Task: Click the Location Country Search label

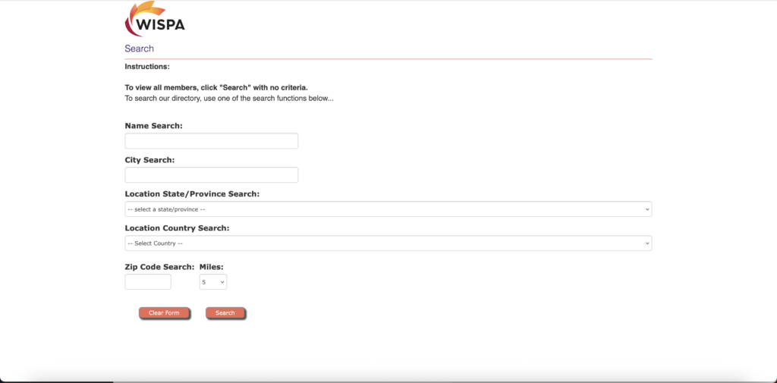Action: [177, 228]
